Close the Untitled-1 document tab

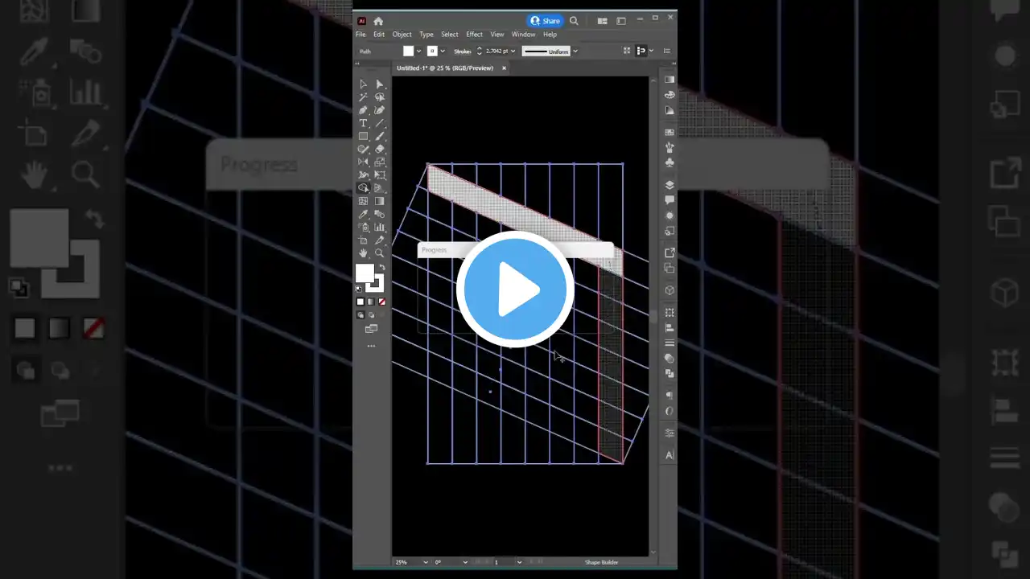pos(504,68)
